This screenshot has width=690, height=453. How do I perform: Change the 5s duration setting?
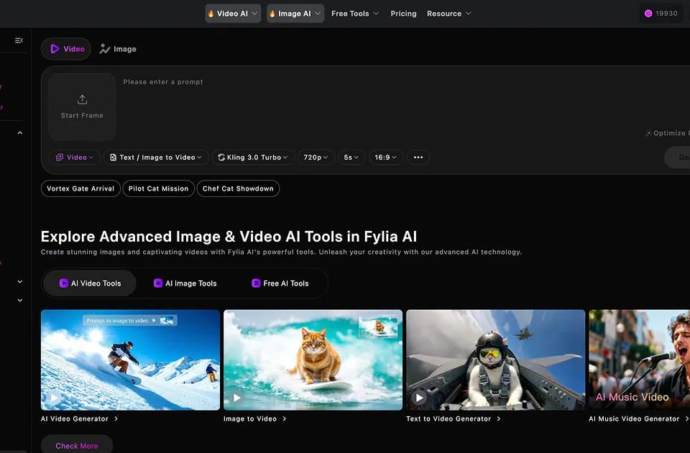pos(351,157)
